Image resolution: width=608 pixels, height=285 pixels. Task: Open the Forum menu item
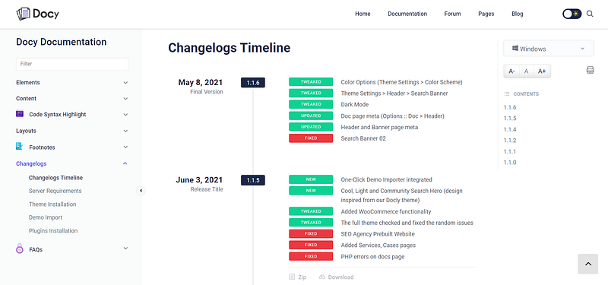(x=452, y=14)
